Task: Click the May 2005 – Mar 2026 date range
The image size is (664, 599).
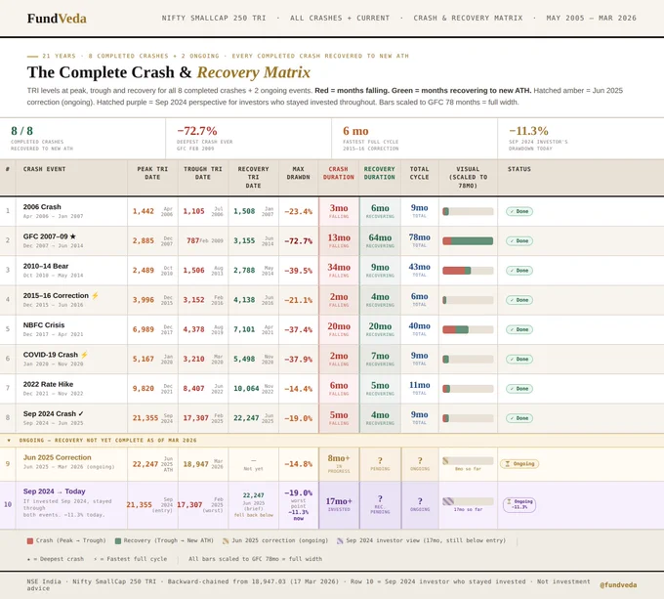Action: click(591, 19)
